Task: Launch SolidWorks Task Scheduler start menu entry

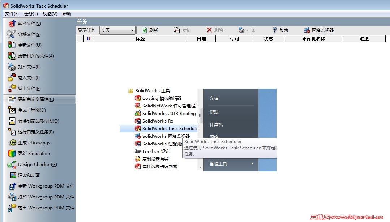Action: point(159,129)
